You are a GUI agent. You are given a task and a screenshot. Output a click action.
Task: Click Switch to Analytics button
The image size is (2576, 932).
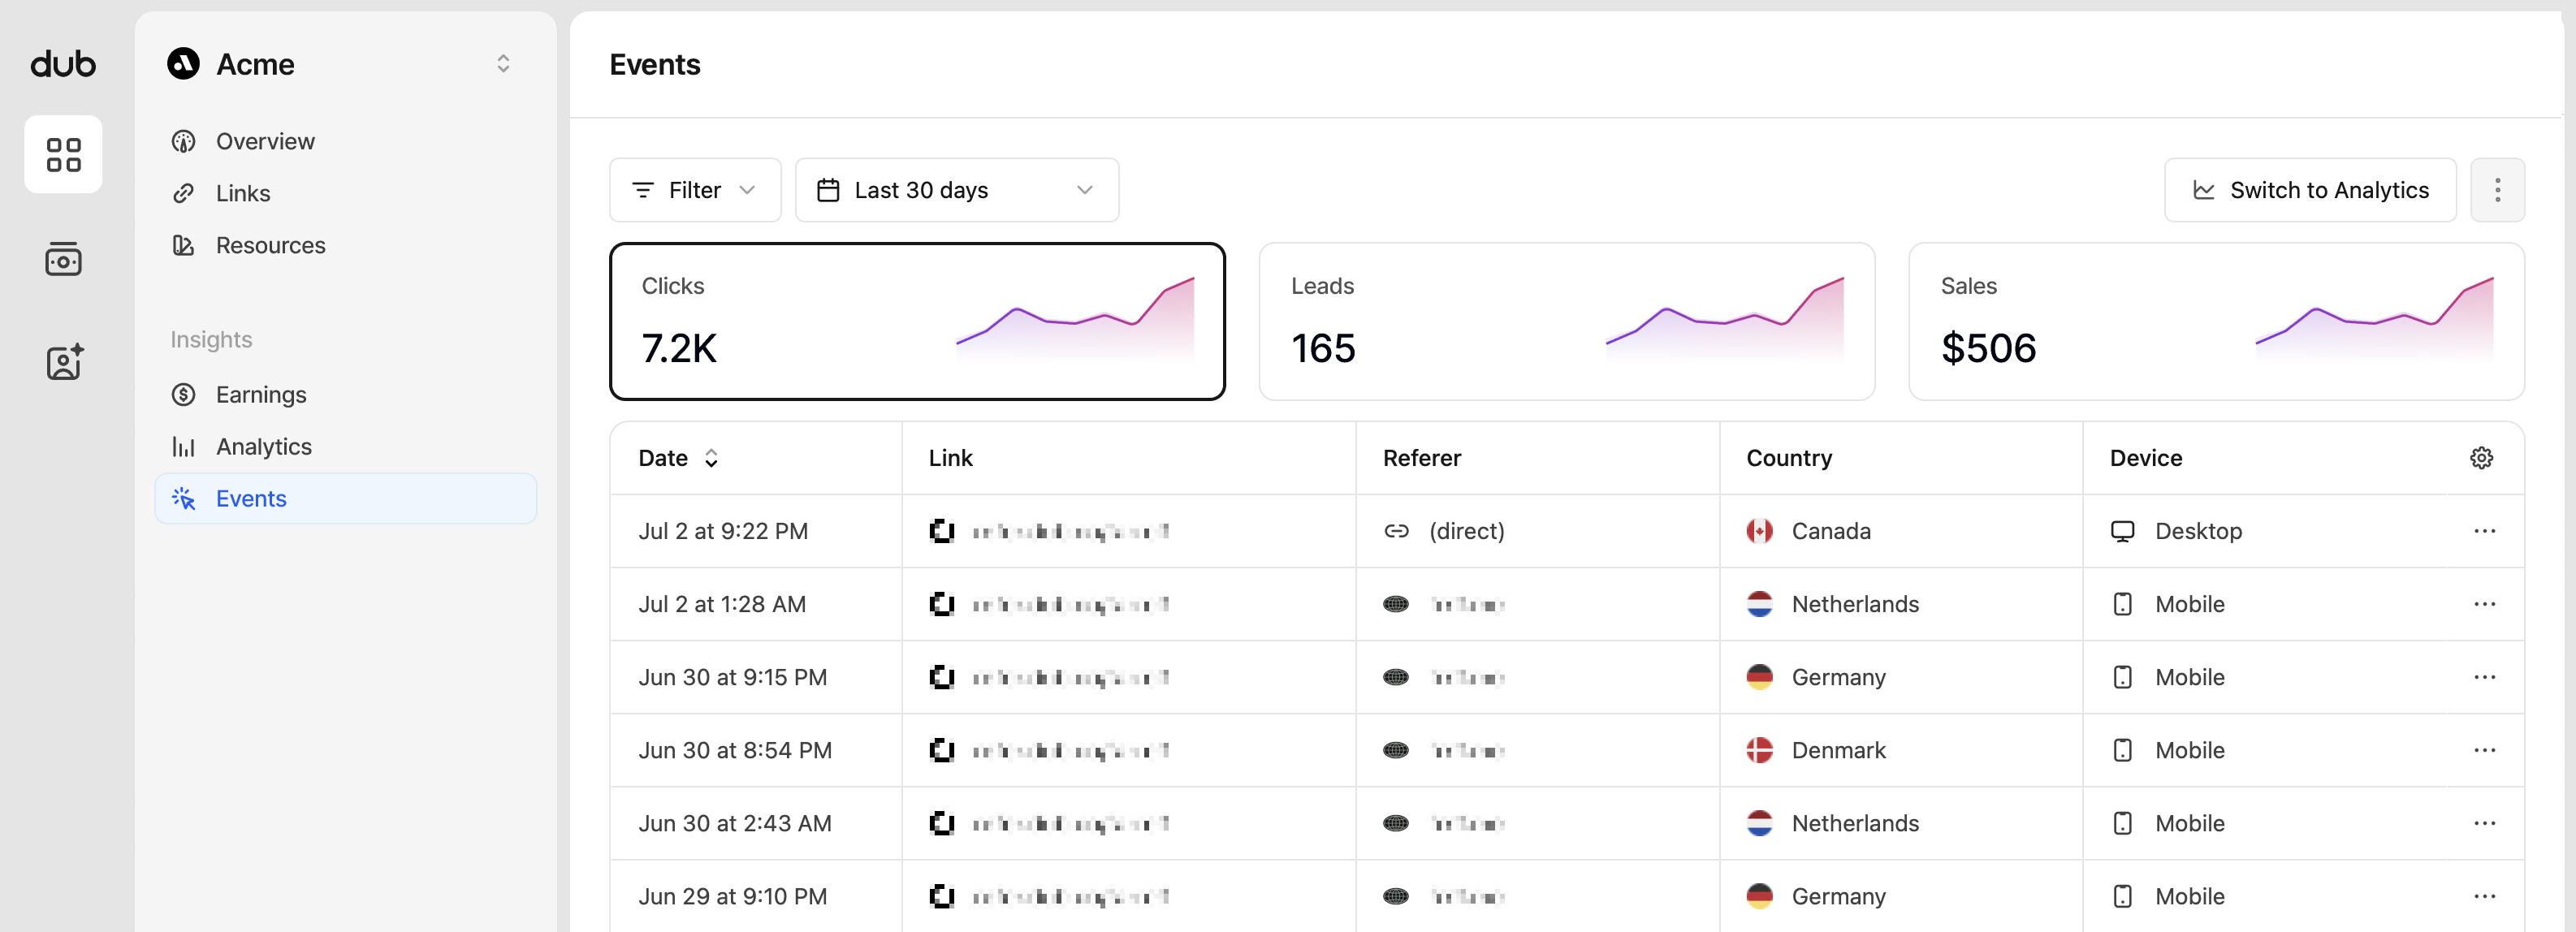[x=2309, y=190]
